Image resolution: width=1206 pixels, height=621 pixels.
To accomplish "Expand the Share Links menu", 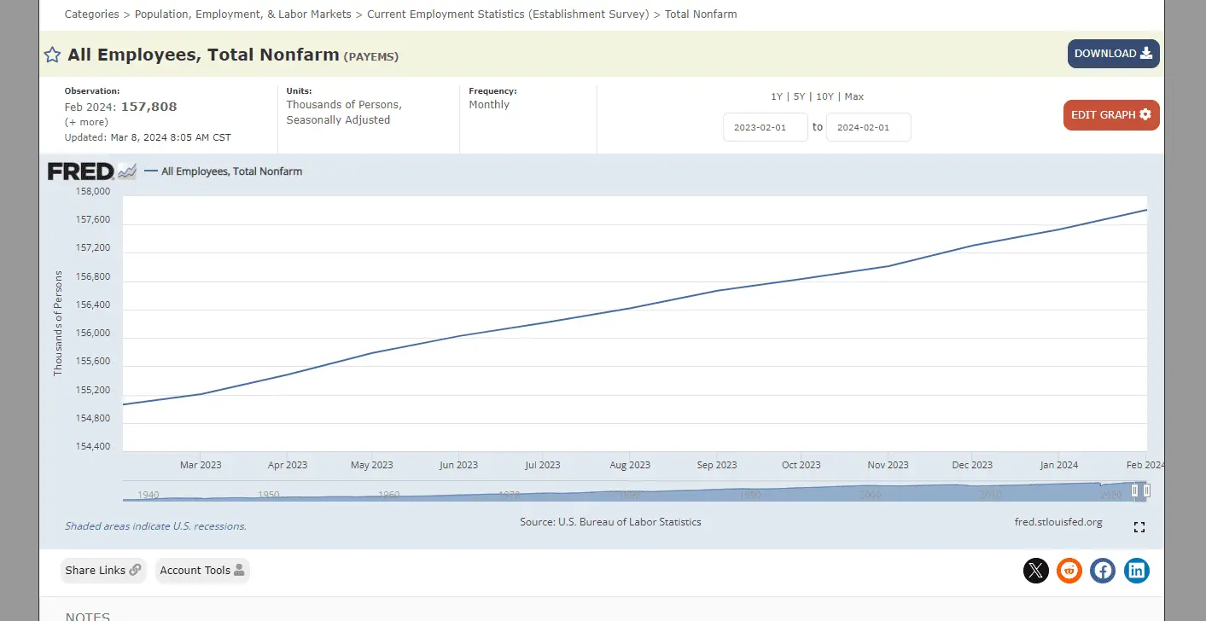I will pos(103,571).
